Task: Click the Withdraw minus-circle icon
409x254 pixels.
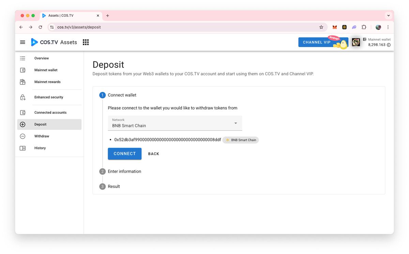Action: point(22,136)
